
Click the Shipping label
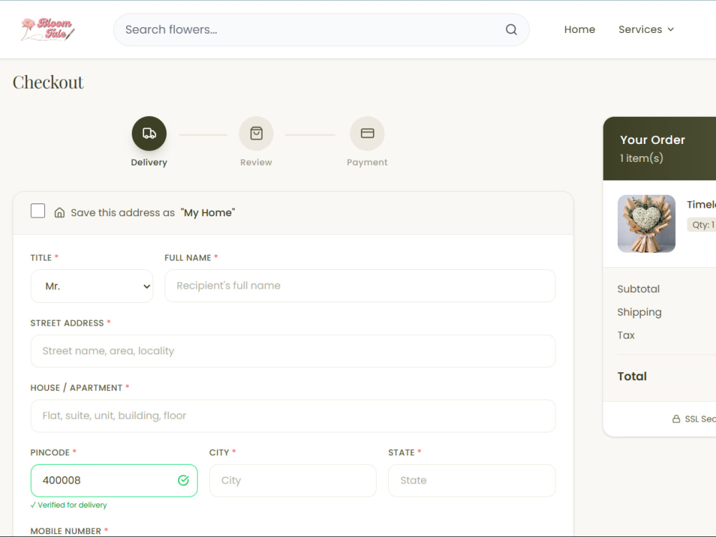pos(639,312)
